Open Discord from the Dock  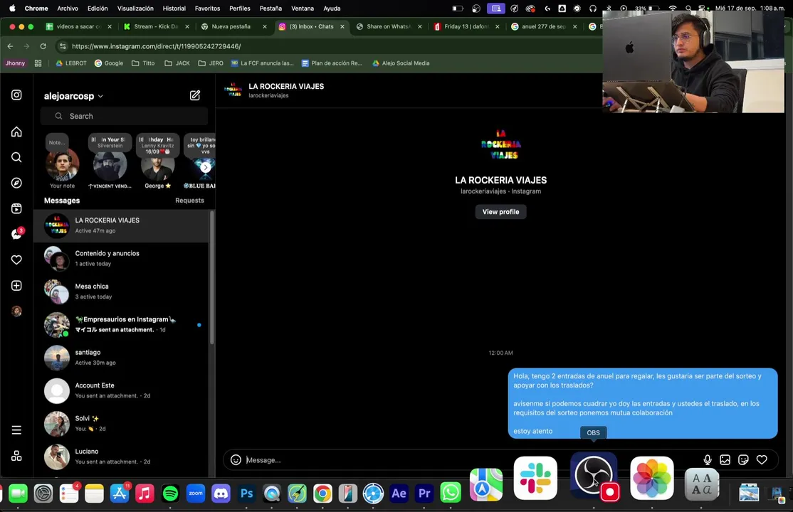pyautogui.click(x=221, y=494)
